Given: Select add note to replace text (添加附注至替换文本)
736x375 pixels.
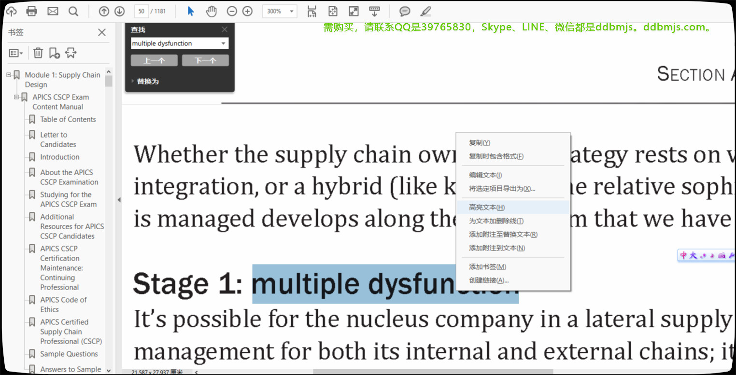Looking at the screenshot, I should pyautogui.click(x=512, y=235).
